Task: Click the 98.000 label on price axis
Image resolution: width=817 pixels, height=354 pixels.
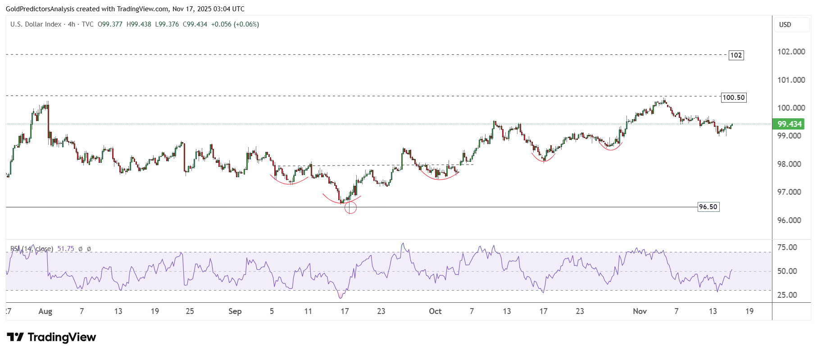Action: pos(789,164)
